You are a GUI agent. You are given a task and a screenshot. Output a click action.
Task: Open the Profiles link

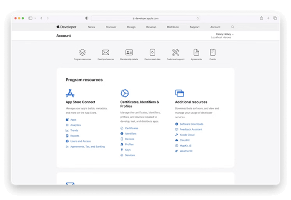(x=130, y=144)
